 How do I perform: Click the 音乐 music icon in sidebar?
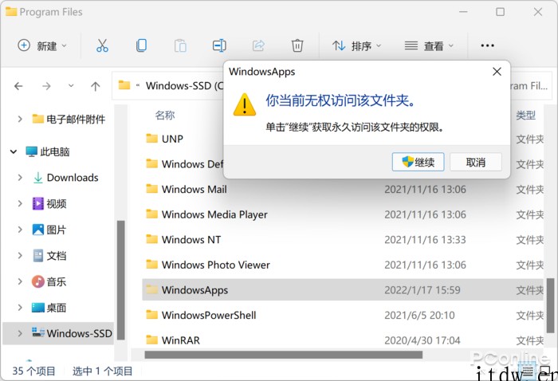[x=37, y=281]
